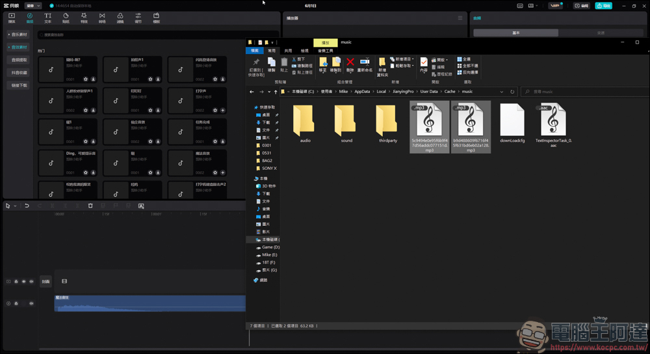Click the 转场 (Transition) icon
Image resolution: width=650 pixels, height=354 pixels.
click(102, 18)
